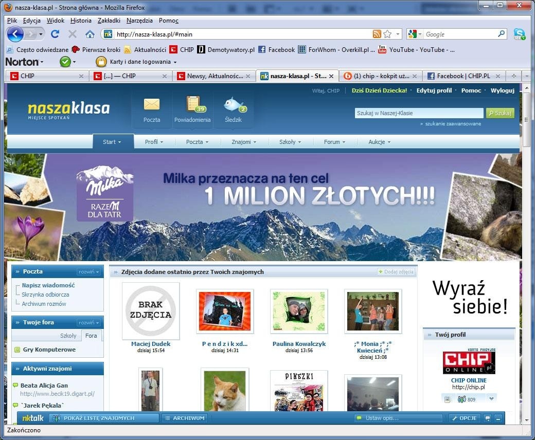
Task: Expand the profile box down chevron
Action: click(491, 398)
